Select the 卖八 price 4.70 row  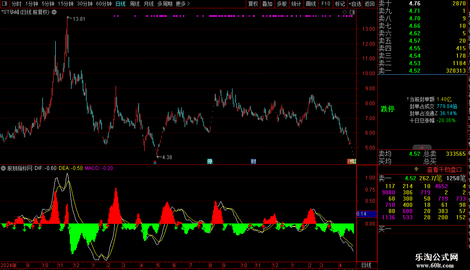422,19
